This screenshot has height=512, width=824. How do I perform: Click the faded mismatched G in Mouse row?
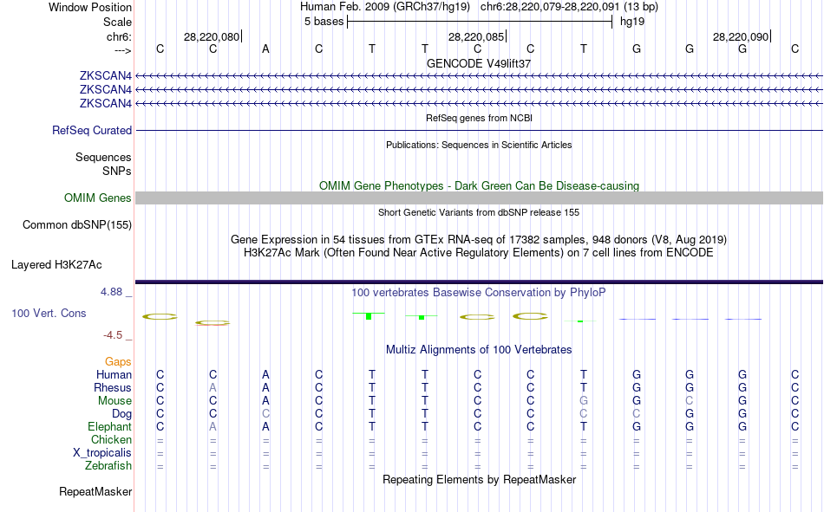[x=584, y=400]
